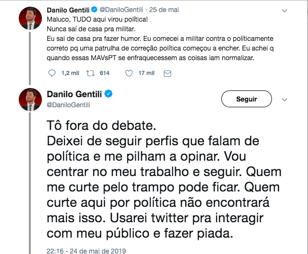Click the @DaniloGentili handle under the large name
This screenshot has height=254, width=308.
[x=68, y=104]
